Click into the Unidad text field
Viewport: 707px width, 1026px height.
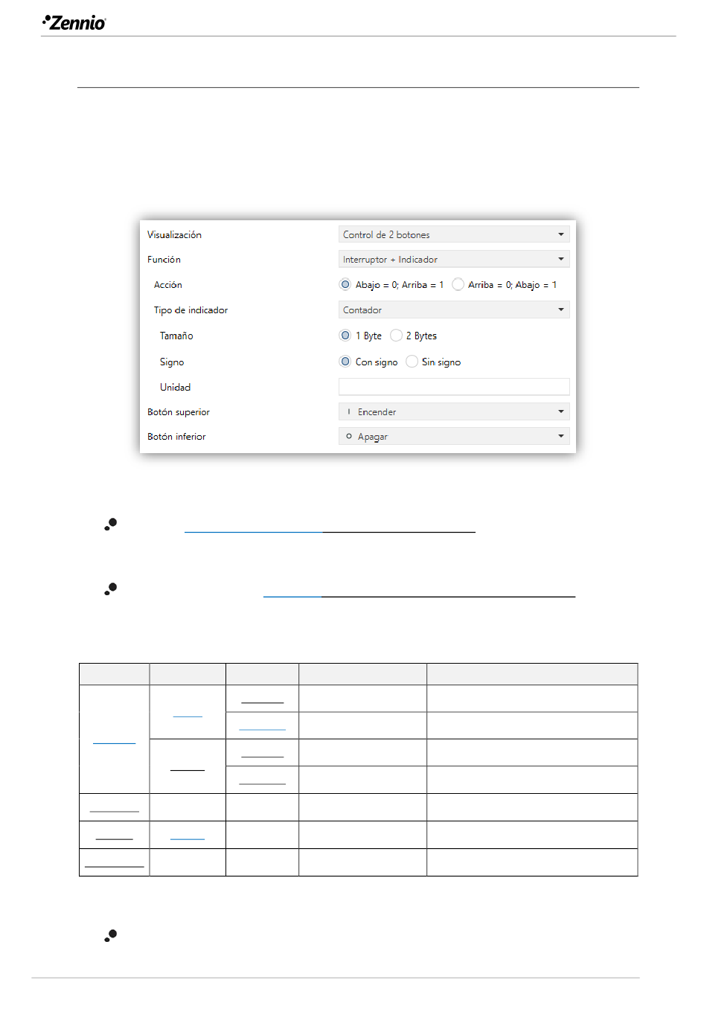[453, 387]
